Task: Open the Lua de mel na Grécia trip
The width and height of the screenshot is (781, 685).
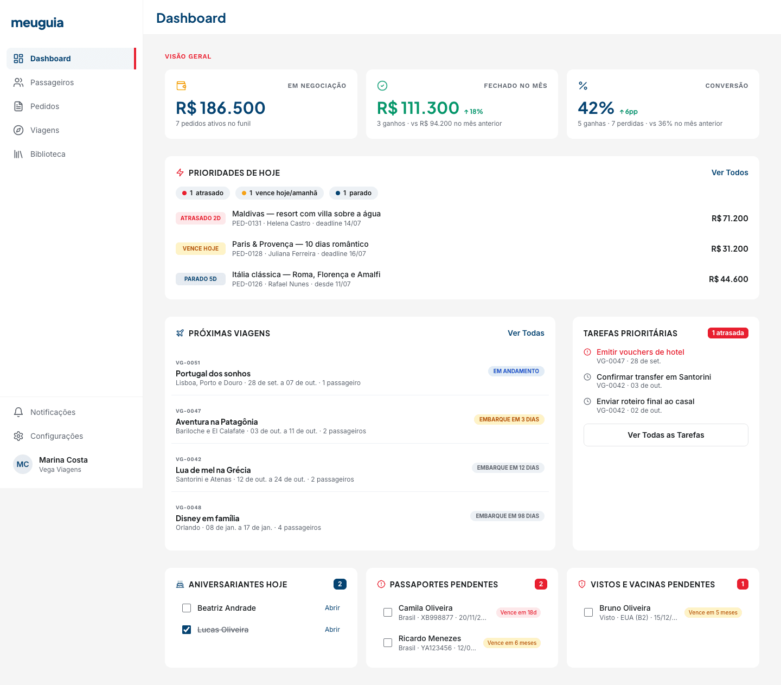Action: tap(360, 468)
